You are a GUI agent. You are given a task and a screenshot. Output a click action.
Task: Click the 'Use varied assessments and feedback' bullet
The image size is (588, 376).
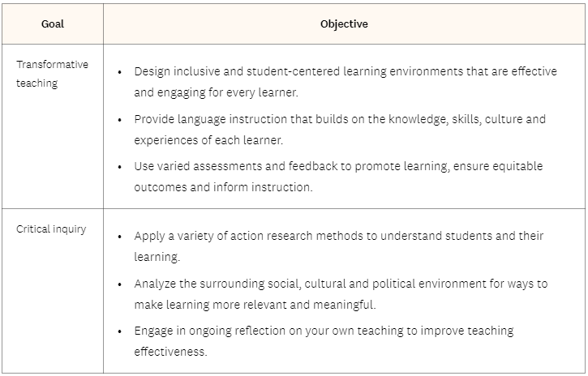pos(338,177)
